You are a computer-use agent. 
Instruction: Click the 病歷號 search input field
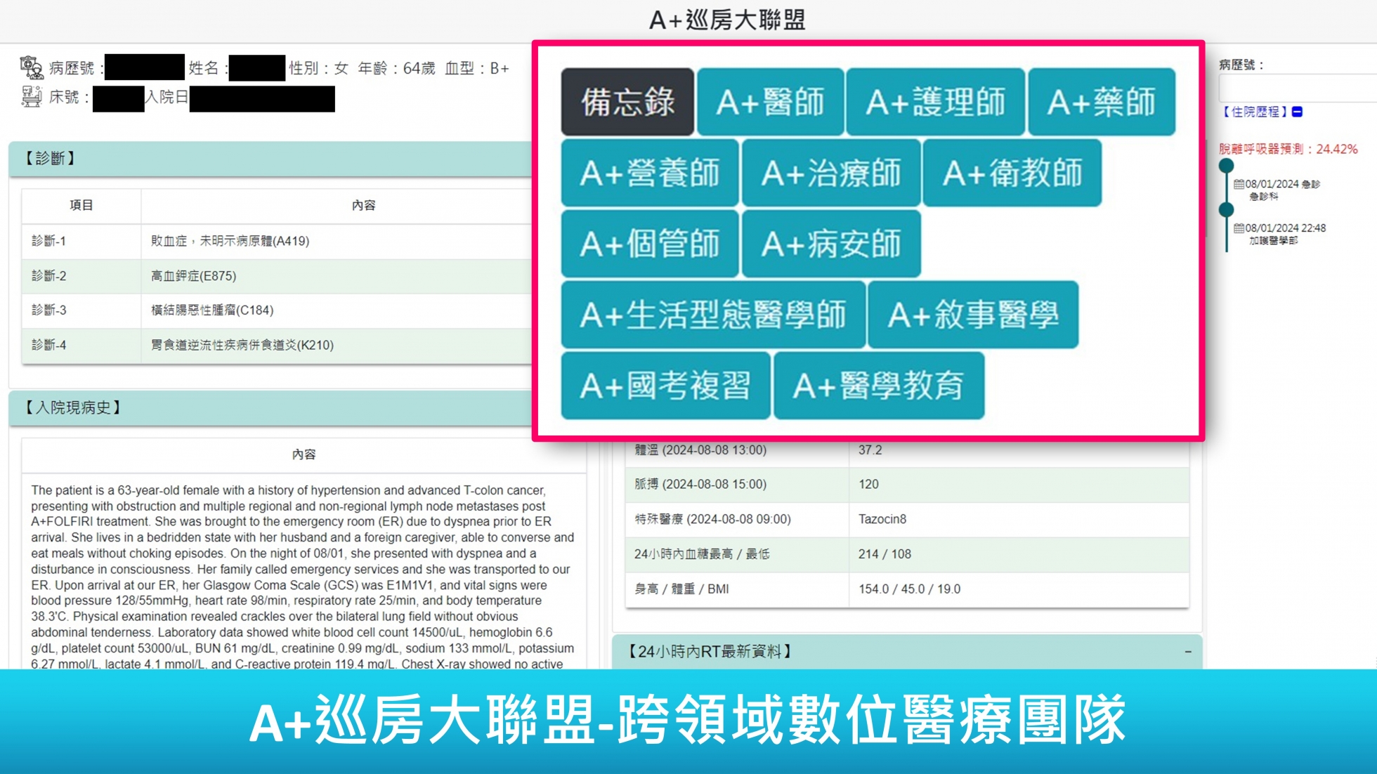coord(1296,88)
